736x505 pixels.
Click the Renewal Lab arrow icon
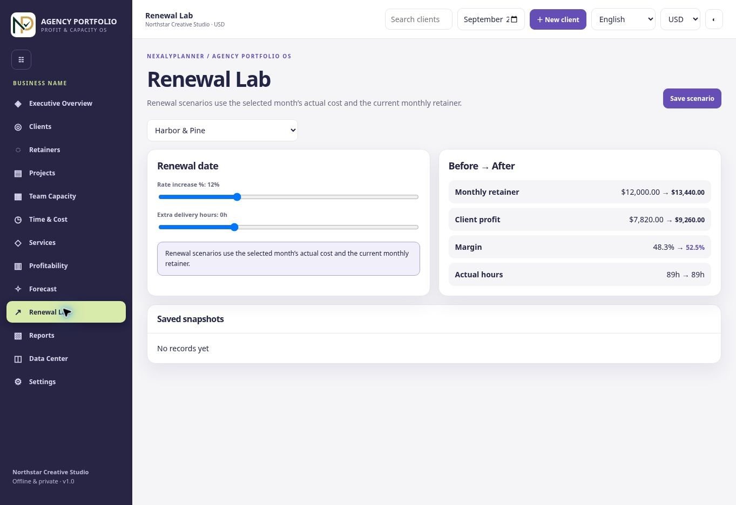18,312
